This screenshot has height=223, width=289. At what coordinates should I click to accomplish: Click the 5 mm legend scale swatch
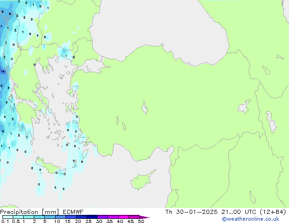click(50, 217)
